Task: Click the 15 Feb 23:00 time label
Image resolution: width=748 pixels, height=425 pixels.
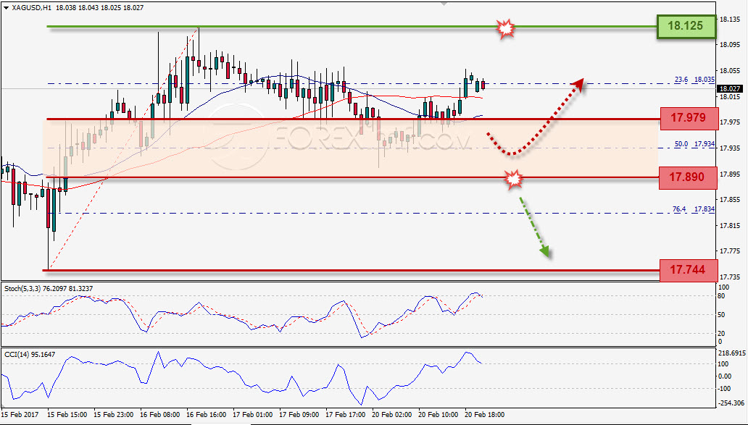Action: [x=114, y=415]
